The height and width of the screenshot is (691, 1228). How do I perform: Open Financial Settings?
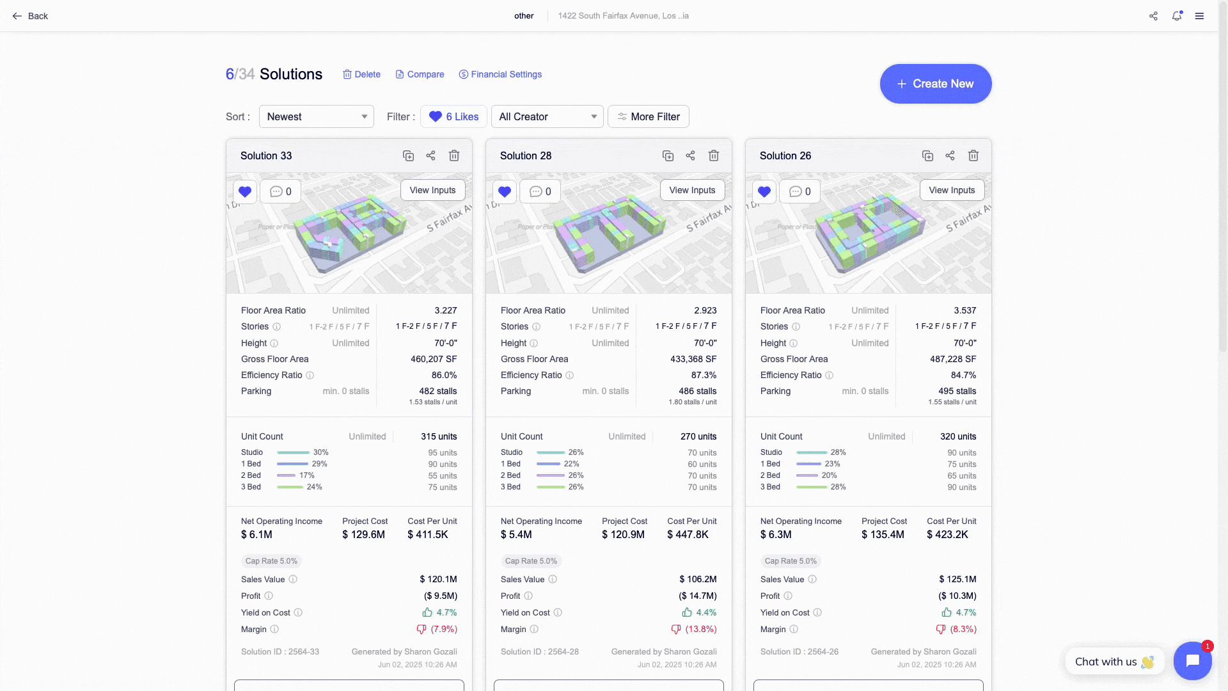point(500,74)
